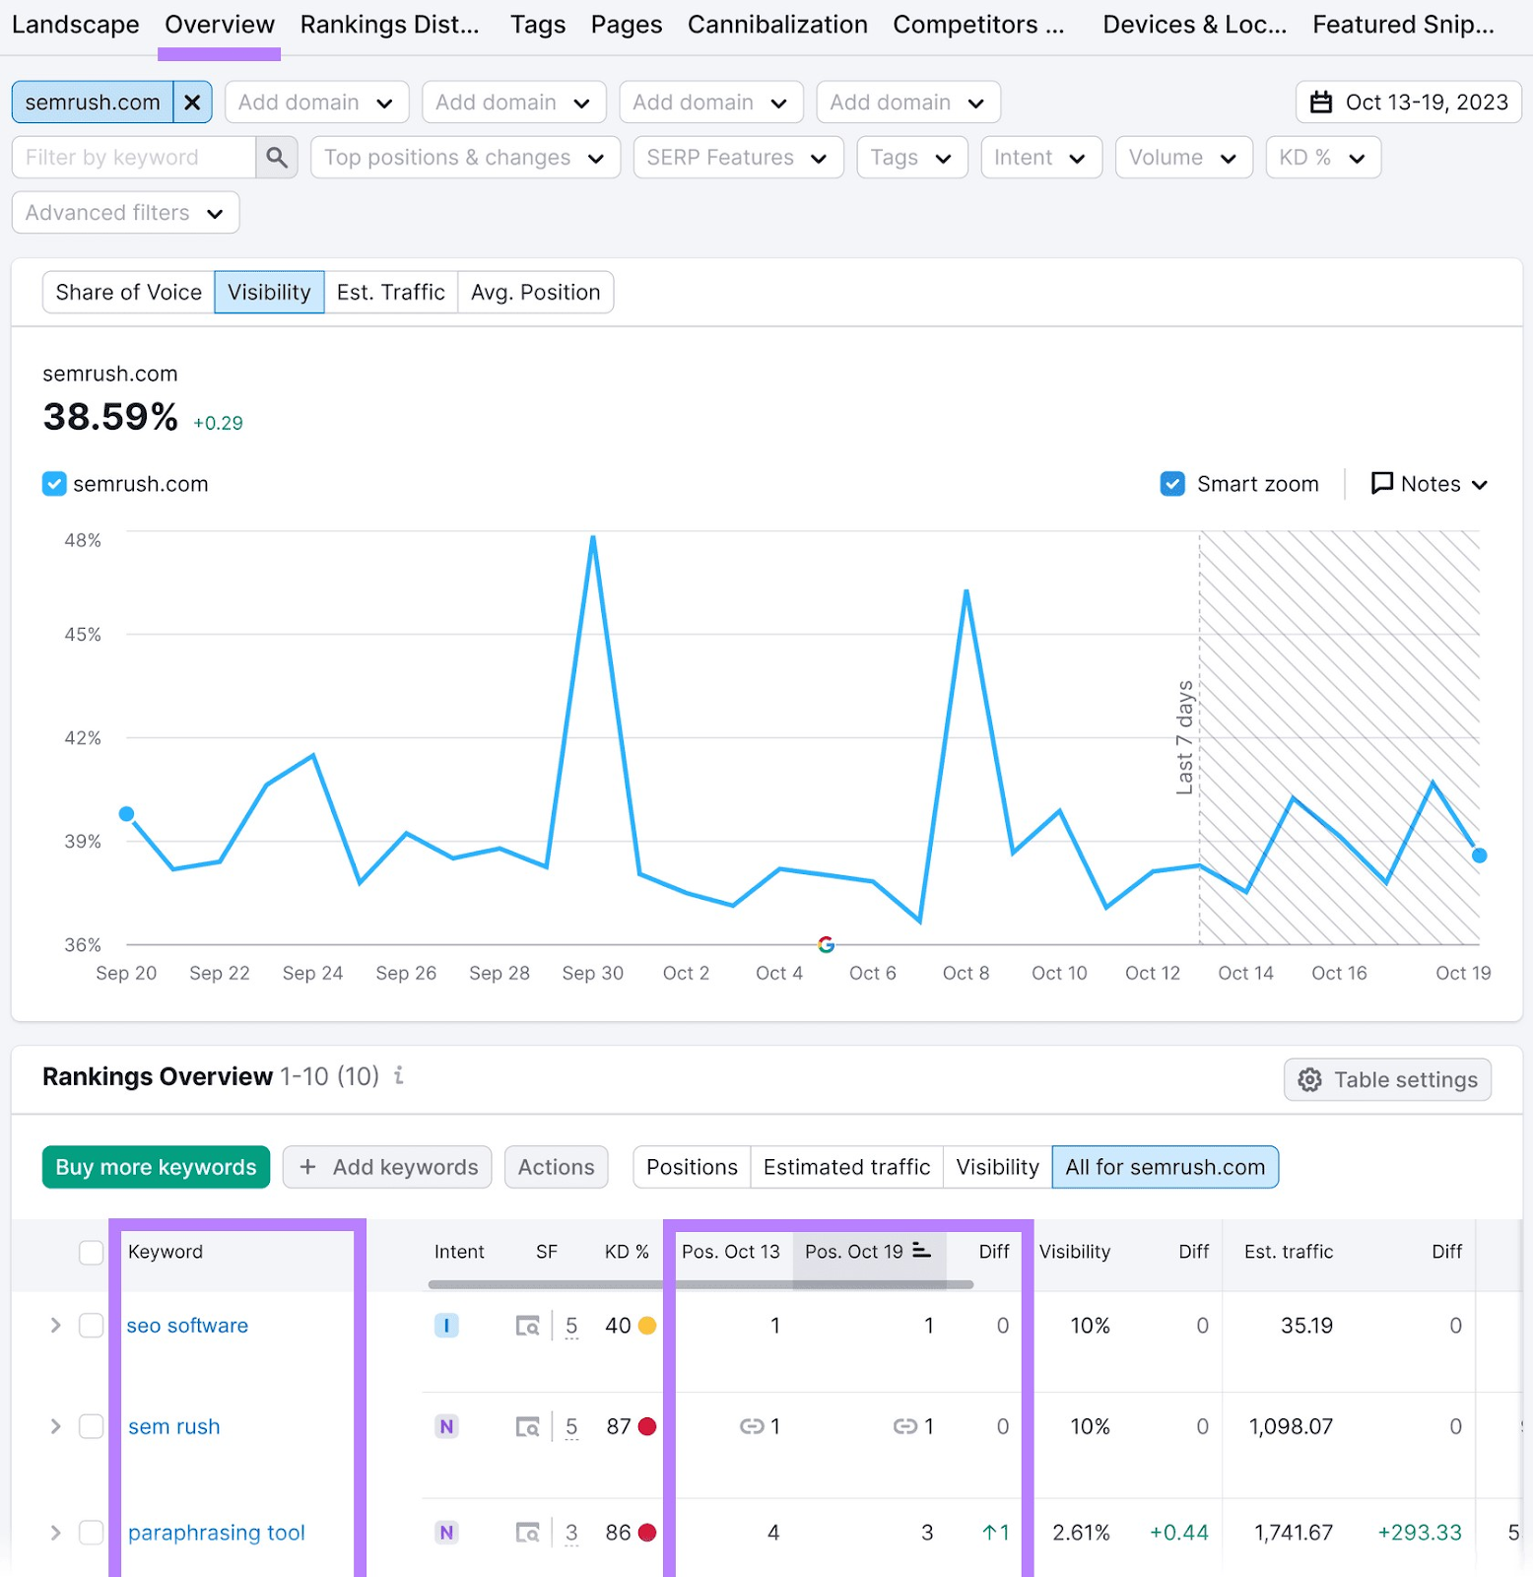Uncheck the Smart zoom checkbox
1533x1577 pixels.
coord(1172,484)
